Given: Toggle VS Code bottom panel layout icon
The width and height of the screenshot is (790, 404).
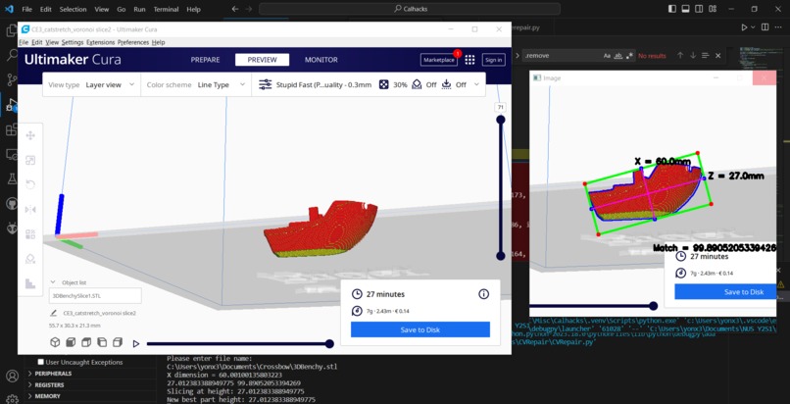Looking at the screenshot, I should (x=686, y=9).
